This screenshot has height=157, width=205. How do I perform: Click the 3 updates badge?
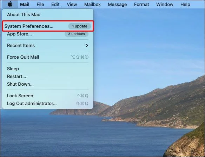click(x=77, y=34)
